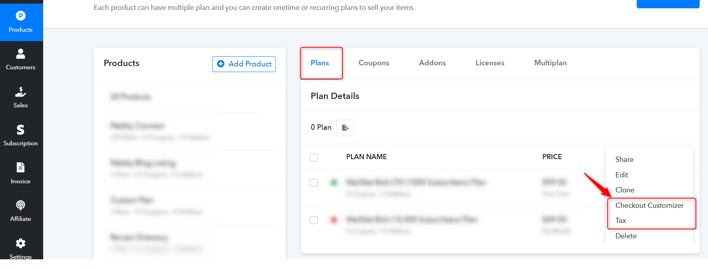708x268 pixels.
Task: Switch to the Coupons tab
Action: 374,63
